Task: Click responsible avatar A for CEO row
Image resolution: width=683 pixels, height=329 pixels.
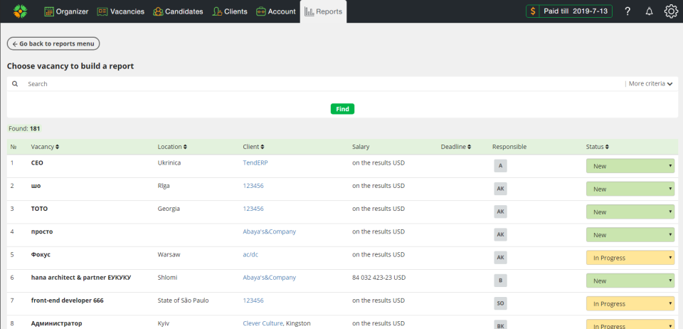Action: pyautogui.click(x=500, y=166)
